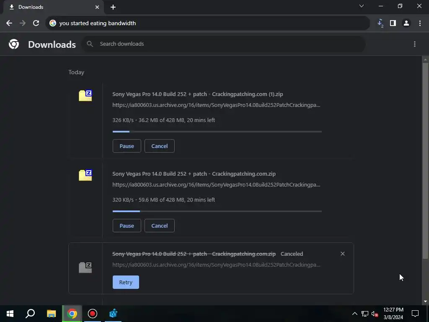Open the Windows Start menu

pos(10,314)
